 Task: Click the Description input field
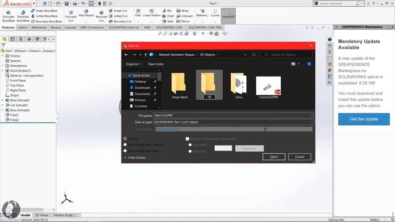coord(234,129)
